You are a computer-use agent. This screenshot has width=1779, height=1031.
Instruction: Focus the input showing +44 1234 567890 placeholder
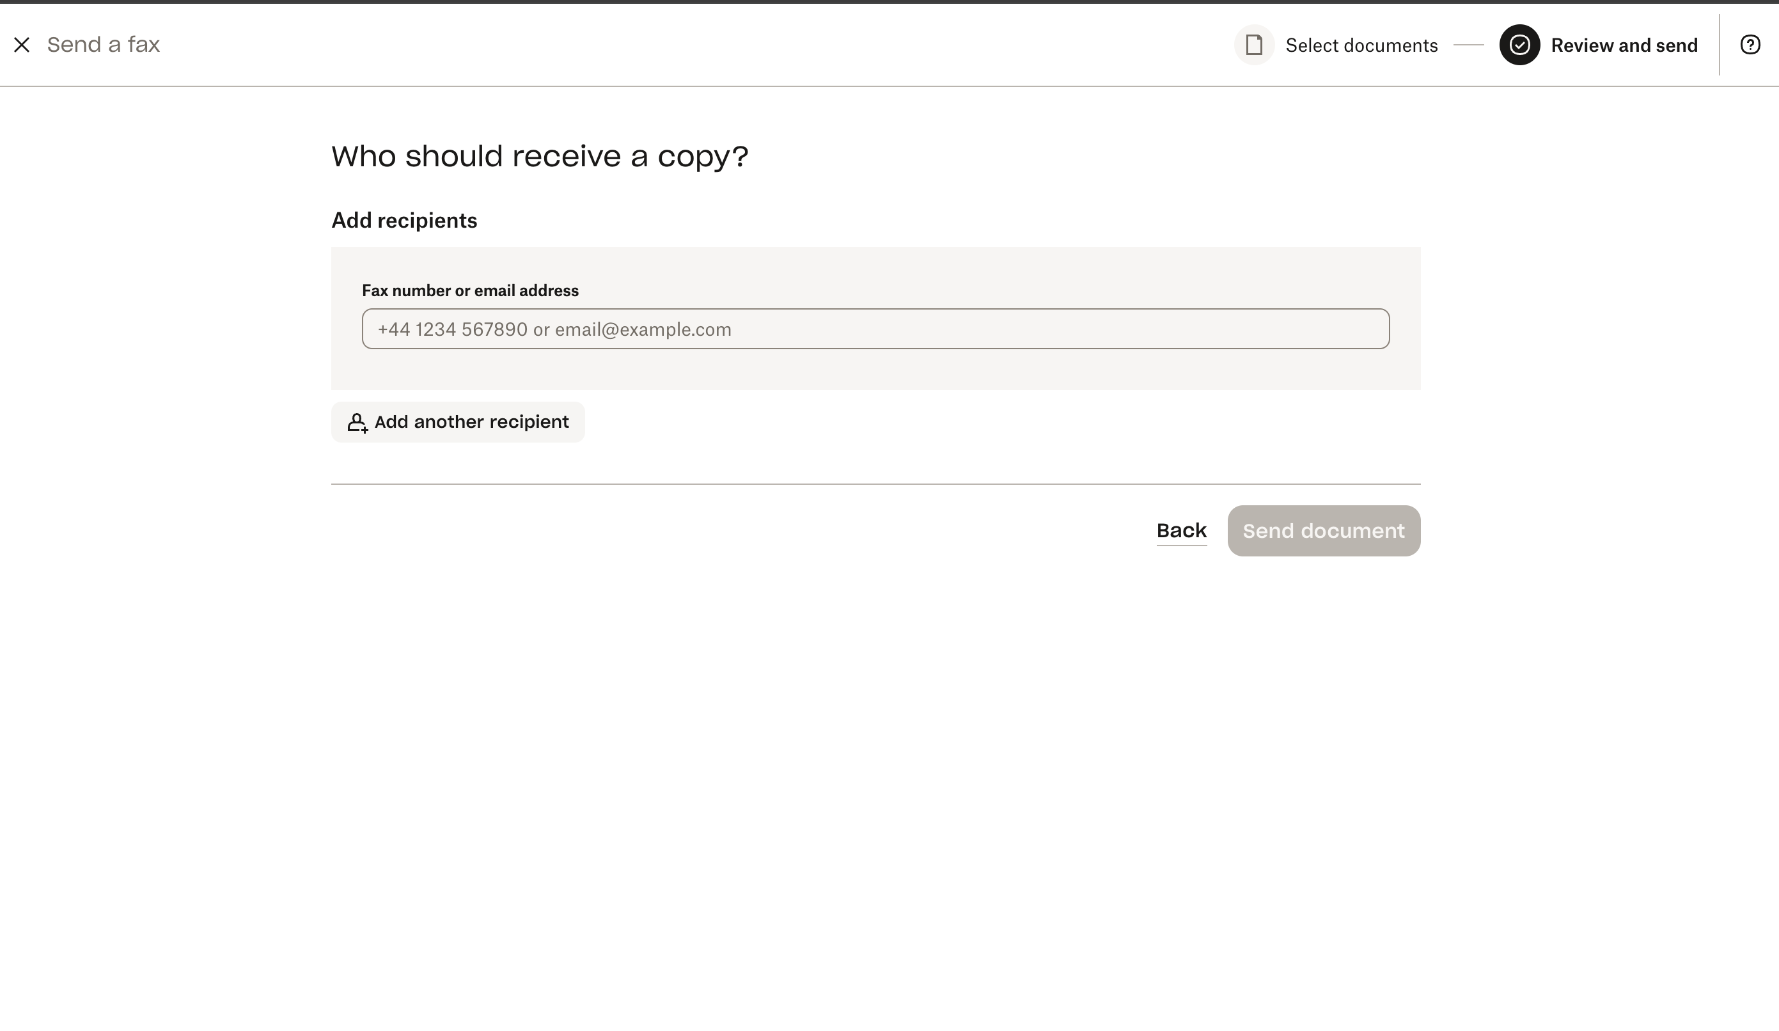pos(875,328)
